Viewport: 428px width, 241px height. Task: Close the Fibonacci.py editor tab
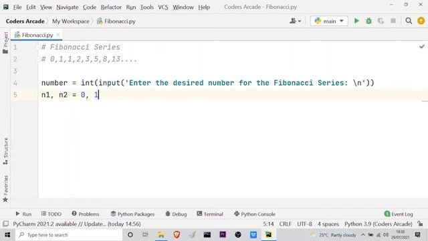coord(58,35)
